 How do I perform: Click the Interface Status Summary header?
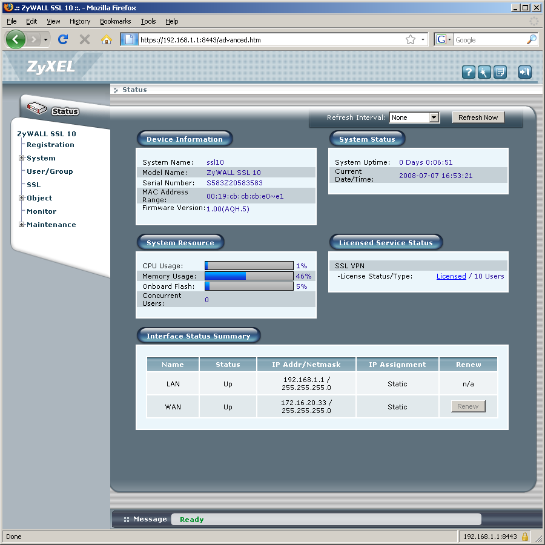tap(199, 335)
